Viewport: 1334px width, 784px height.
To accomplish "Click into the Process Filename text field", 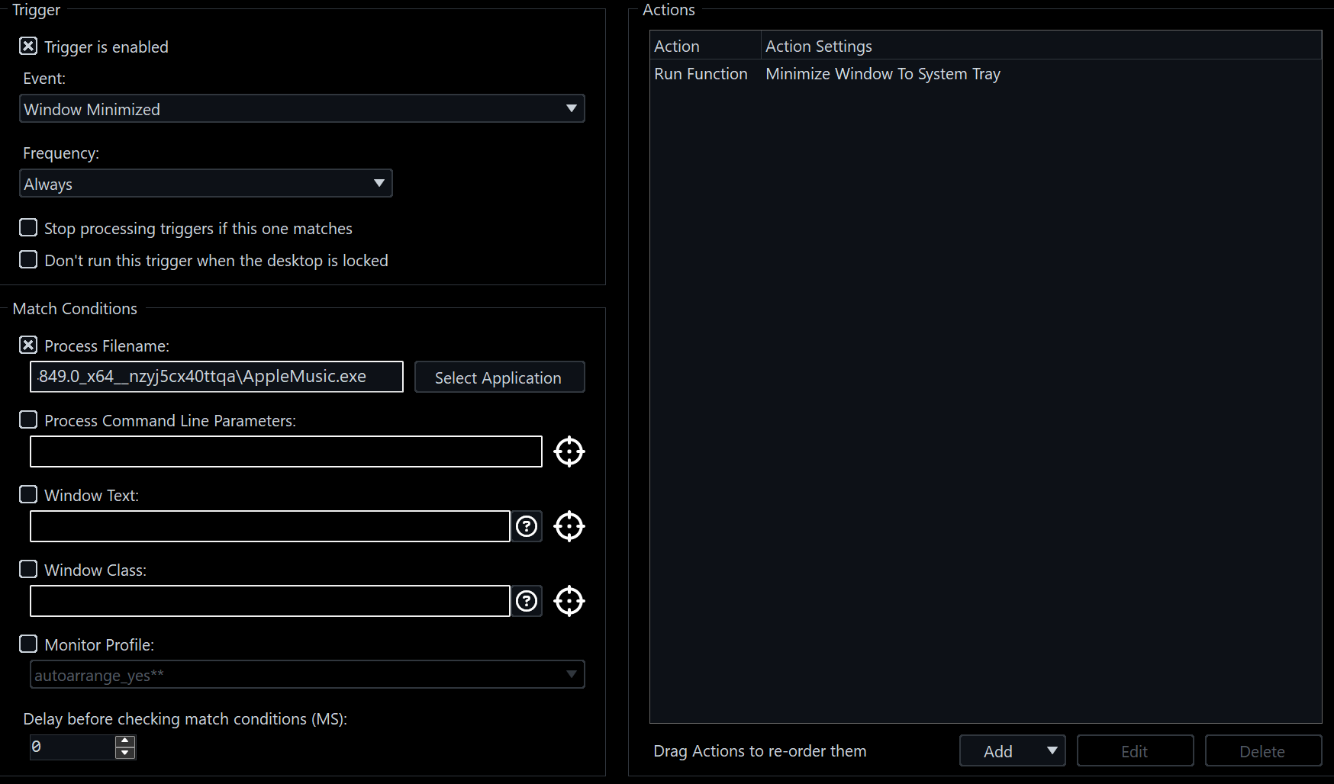I will pyautogui.click(x=217, y=377).
